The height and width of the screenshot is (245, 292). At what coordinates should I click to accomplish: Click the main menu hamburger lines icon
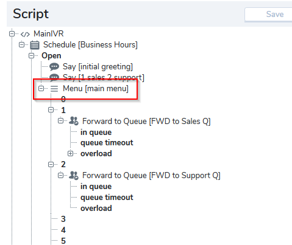click(54, 89)
